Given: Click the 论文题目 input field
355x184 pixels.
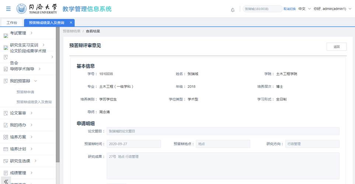Looking at the screenshot, I should coord(223,131).
